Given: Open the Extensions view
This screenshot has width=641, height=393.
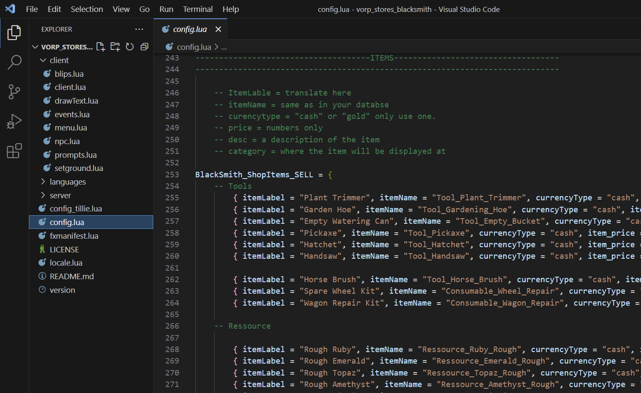Looking at the screenshot, I should [x=14, y=150].
